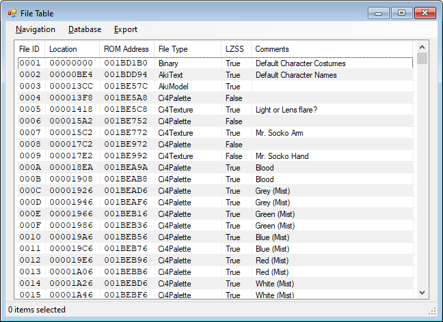Click the File Table app icon

(12, 13)
